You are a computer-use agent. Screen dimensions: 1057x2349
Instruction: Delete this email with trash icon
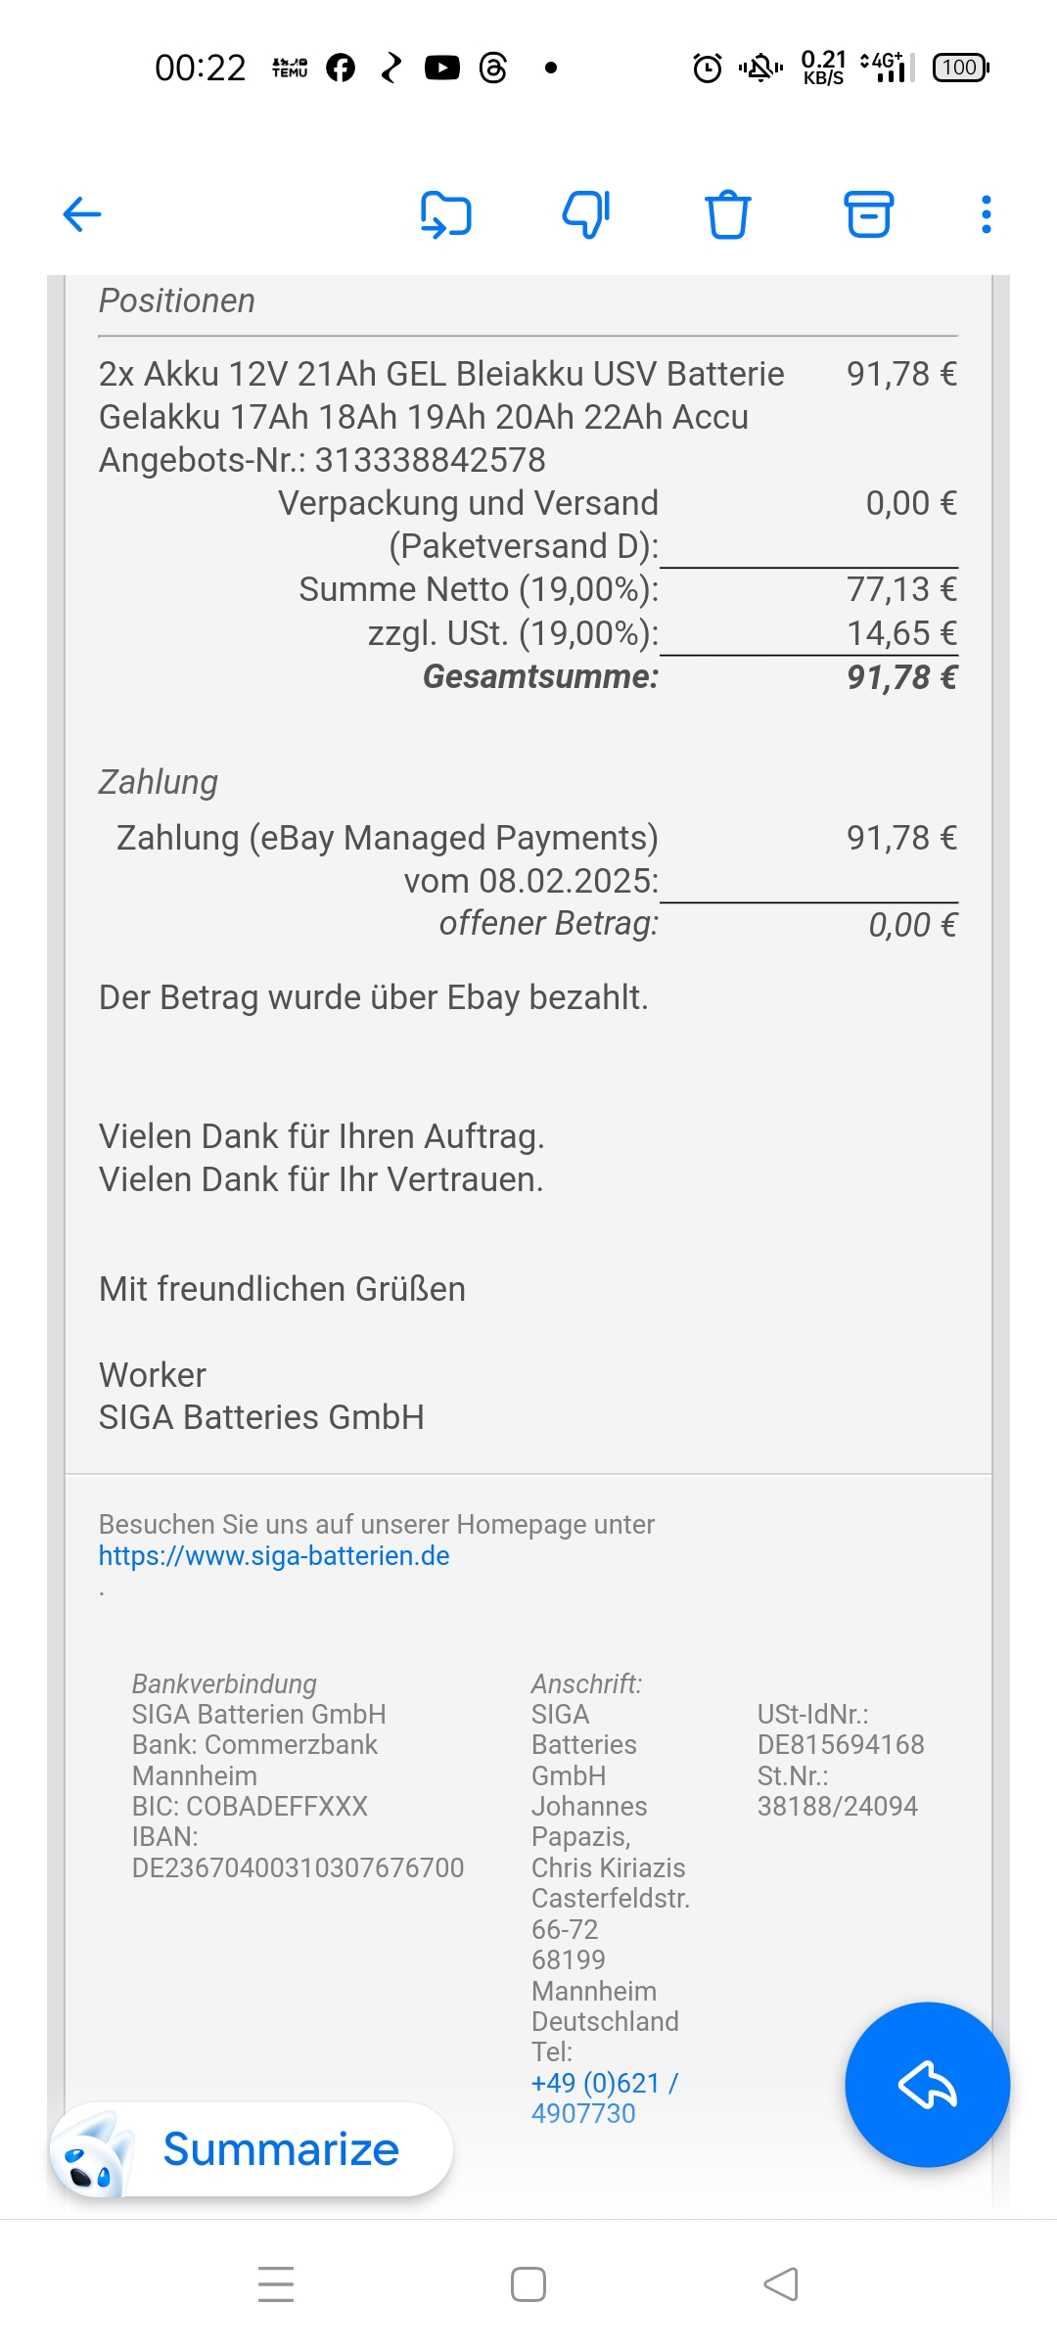coord(728,214)
